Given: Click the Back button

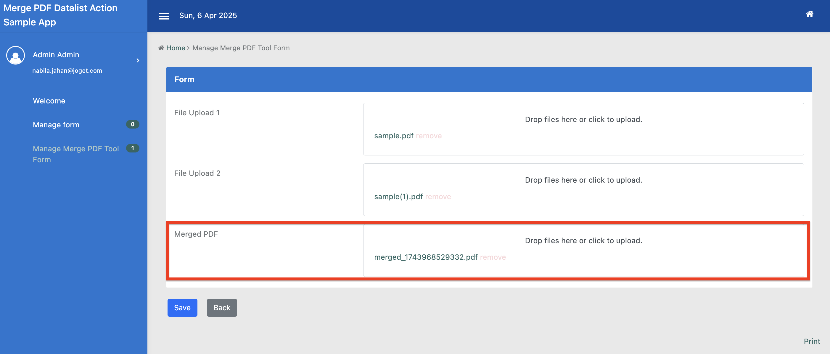Looking at the screenshot, I should (x=222, y=308).
